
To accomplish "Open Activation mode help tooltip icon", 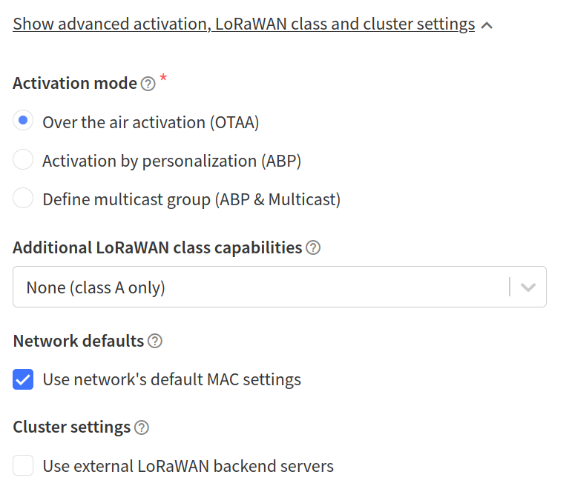I will pos(148,84).
